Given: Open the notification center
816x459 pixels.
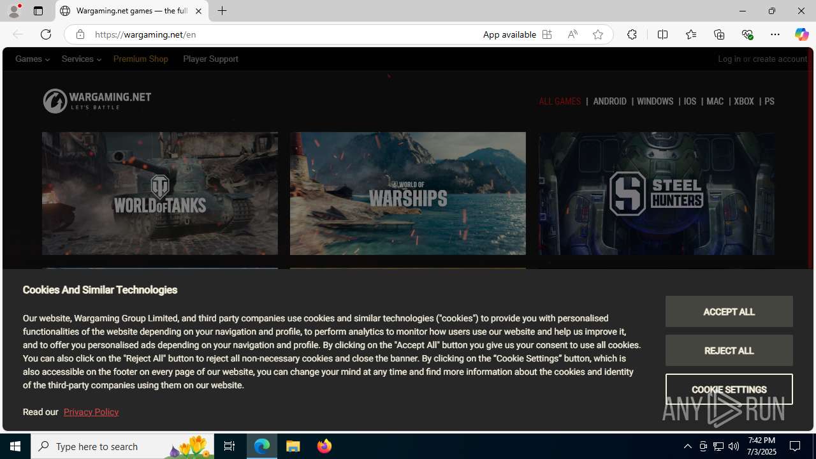Looking at the screenshot, I should 796,446.
